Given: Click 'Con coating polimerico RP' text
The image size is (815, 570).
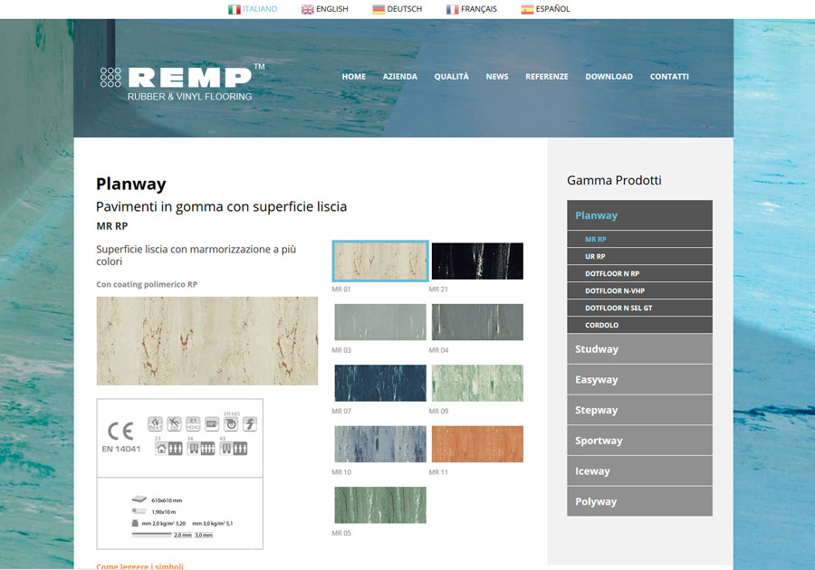Looking at the screenshot, I should (147, 284).
